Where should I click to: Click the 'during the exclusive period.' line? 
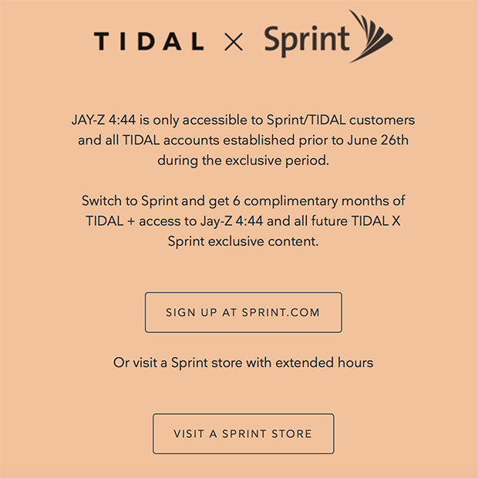pos(244,160)
